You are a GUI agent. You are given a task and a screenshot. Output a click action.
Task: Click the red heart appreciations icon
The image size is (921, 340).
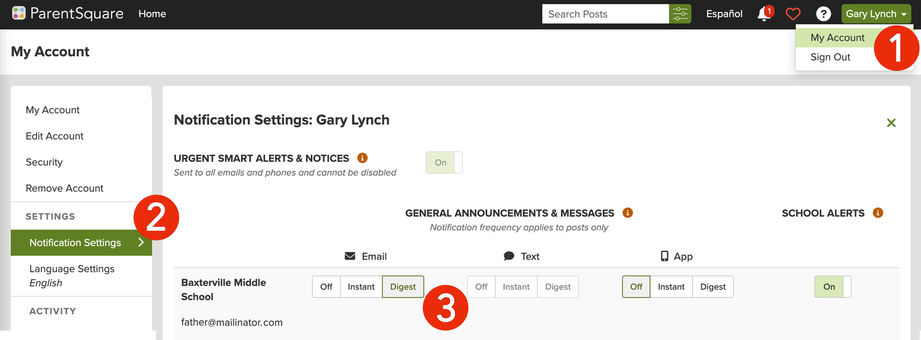pos(793,14)
